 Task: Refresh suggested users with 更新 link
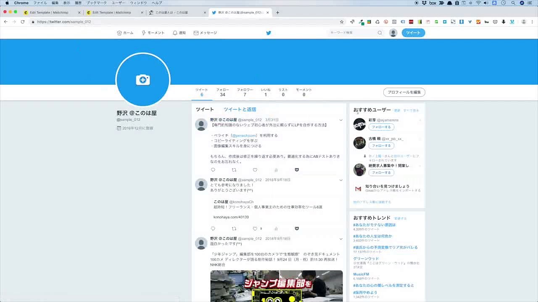point(397,110)
